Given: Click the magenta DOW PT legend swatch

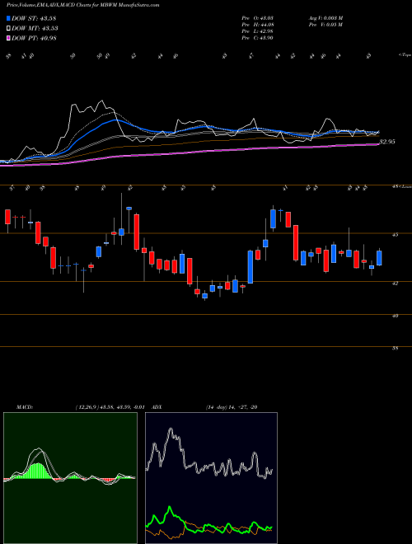Looking at the screenshot, I should (9, 39).
